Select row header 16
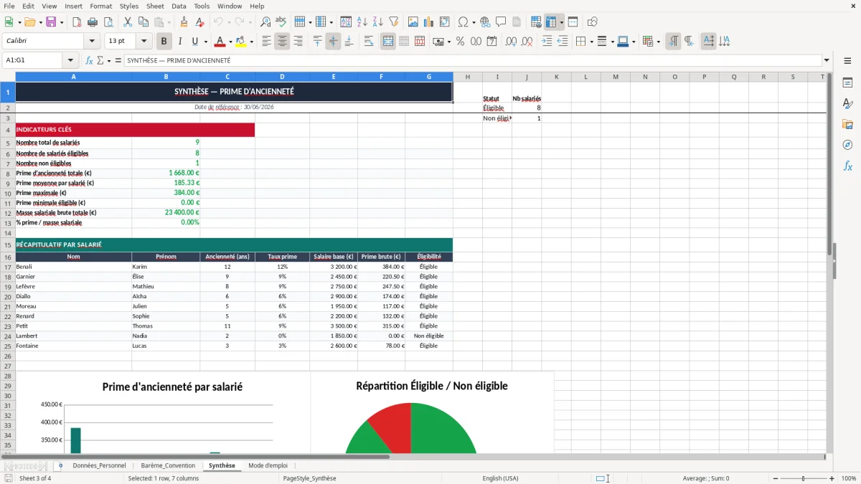861x484 pixels. 8,257
